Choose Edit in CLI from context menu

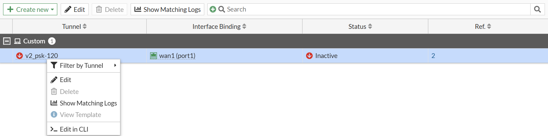click(x=74, y=129)
